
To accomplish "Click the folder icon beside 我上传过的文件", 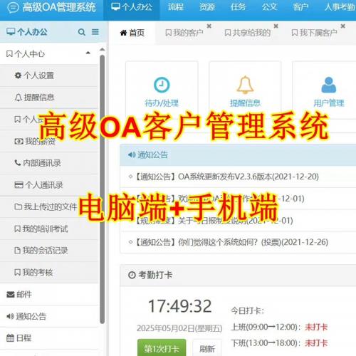I will tap(19, 206).
